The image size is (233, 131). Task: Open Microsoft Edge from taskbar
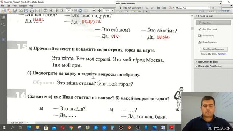click(29, 128)
